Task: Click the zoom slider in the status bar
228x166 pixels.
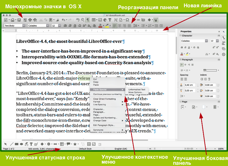Action: (x=206, y=149)
